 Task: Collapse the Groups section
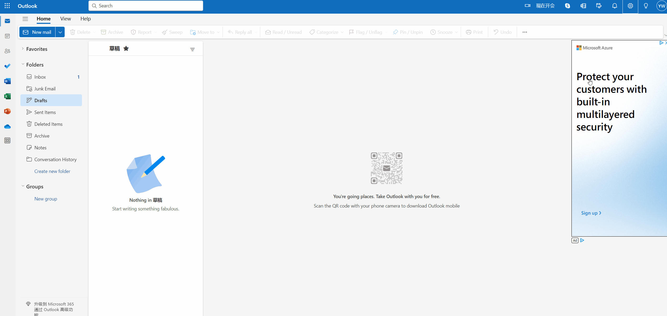coord(23,186)
